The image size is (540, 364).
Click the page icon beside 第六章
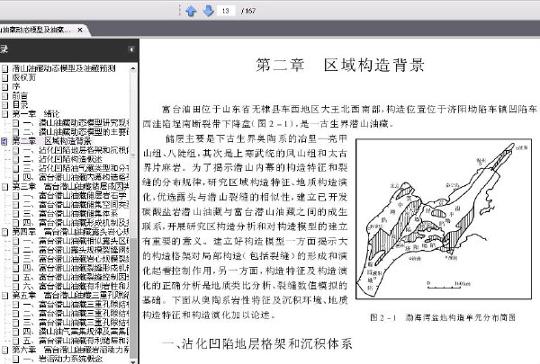[5, 348]
